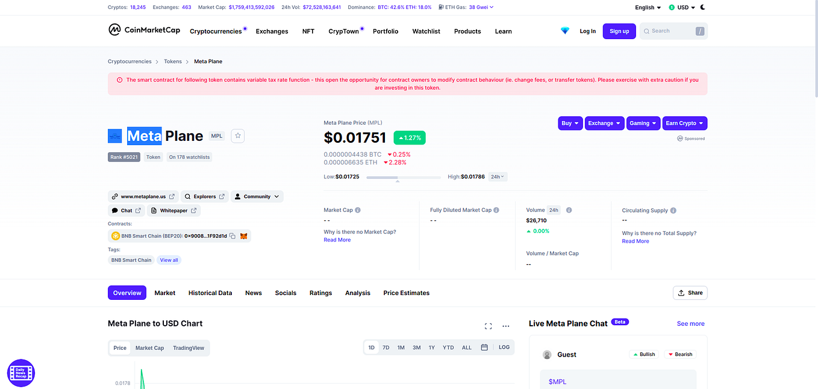Switch to the Market tab
This screenshot has width=818, height=389.
click(x=164, y=293)
